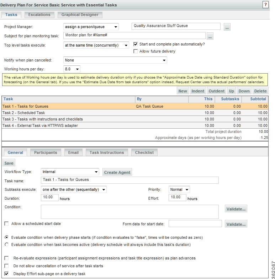Open the help question mark icon
Viewport: 275px width, 279px height.
(x=265, y=5)
